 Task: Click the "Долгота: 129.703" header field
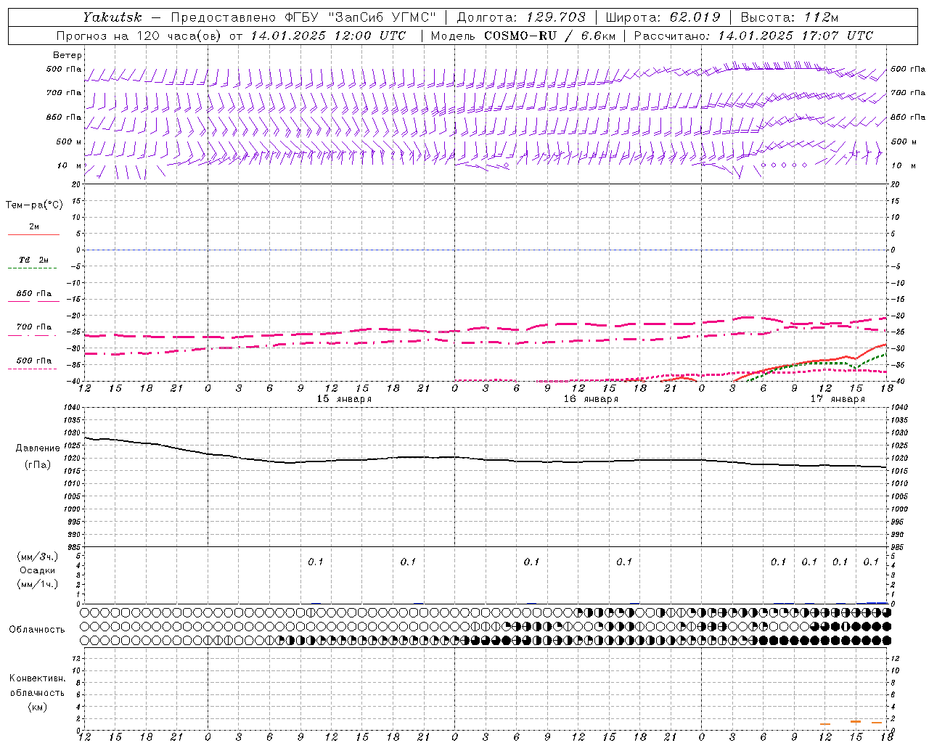pos(521,17)
